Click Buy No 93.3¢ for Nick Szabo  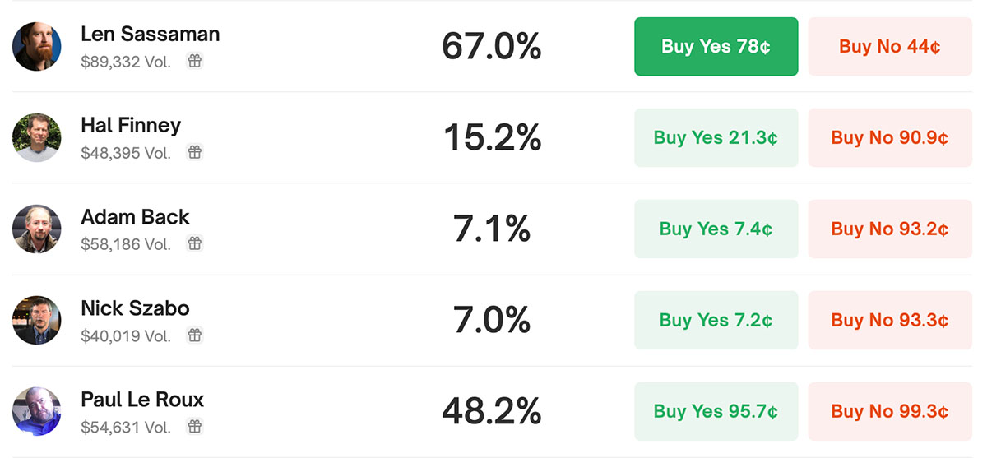tap(890, 320)
